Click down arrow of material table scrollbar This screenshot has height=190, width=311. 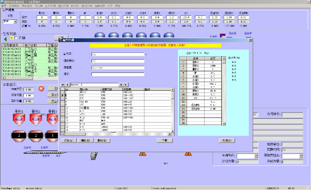pos(224,124)
